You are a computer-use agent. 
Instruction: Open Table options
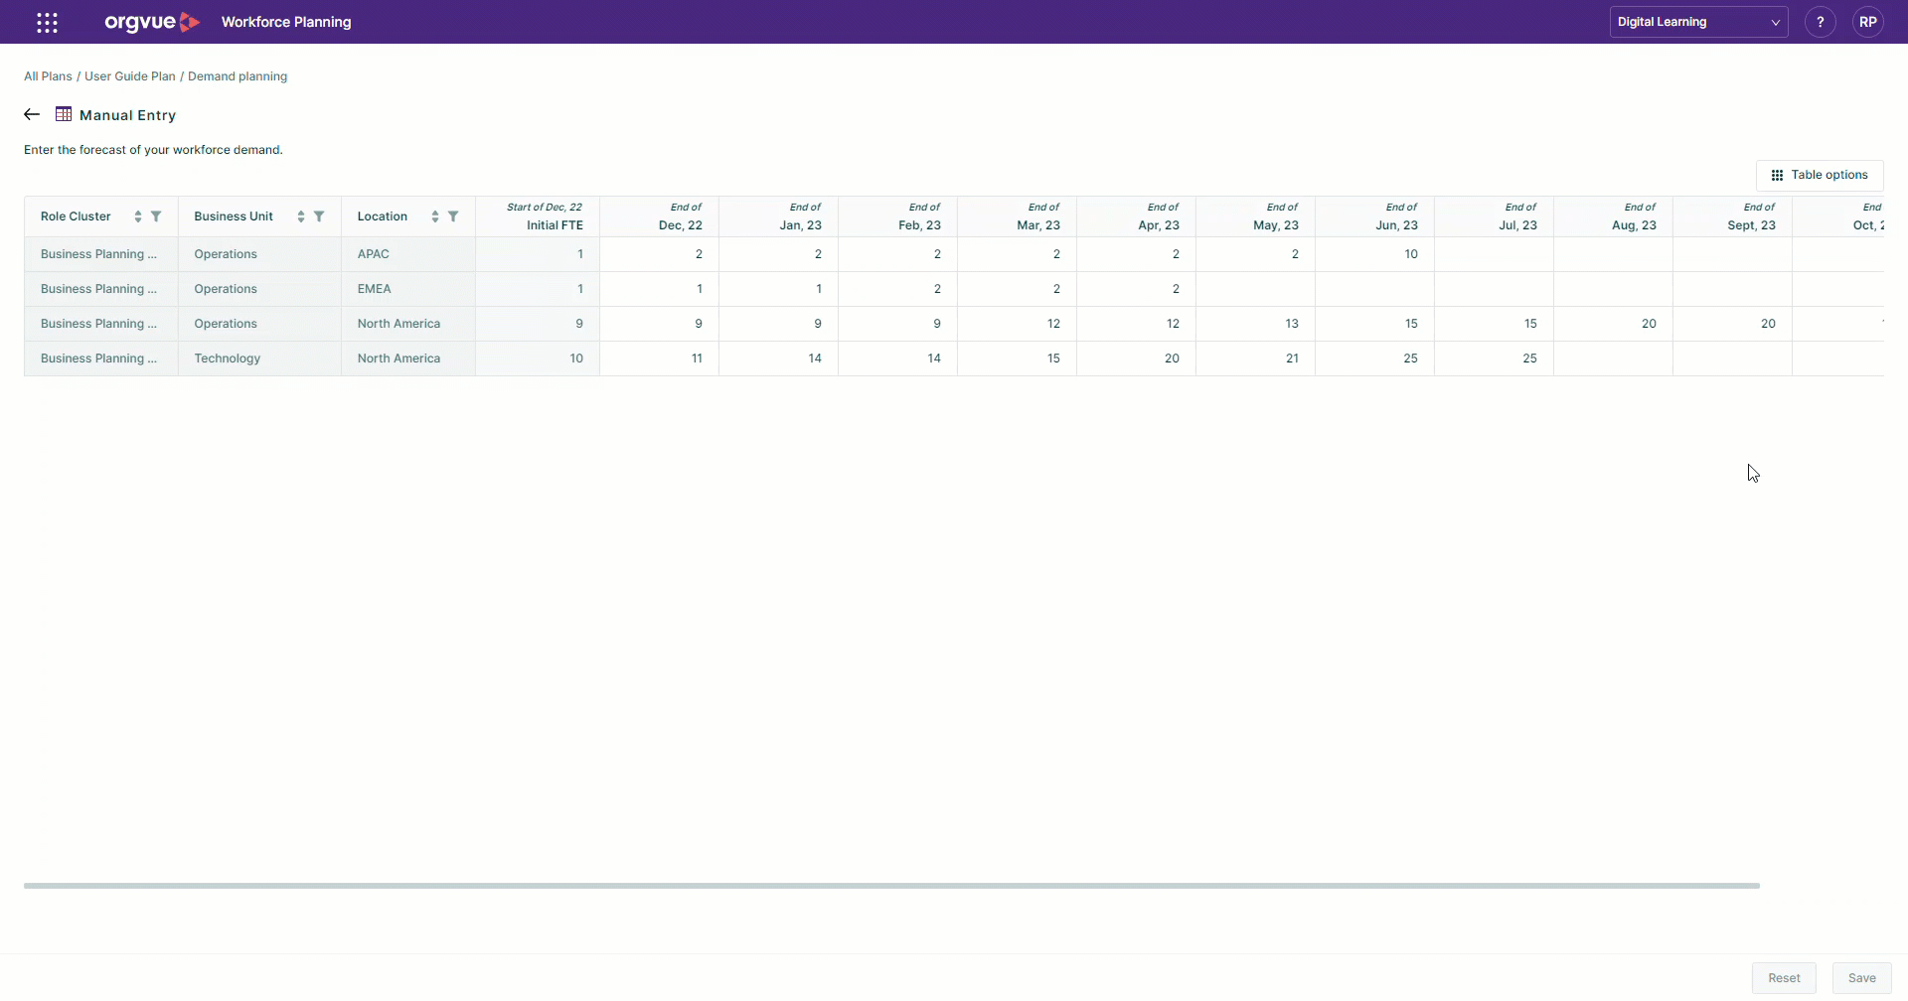pos(1820,175)
